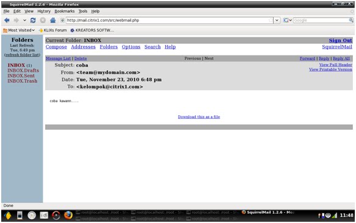356x223 pixels.
Task: Click the search magnifier icon
Action: click(351, 20)
